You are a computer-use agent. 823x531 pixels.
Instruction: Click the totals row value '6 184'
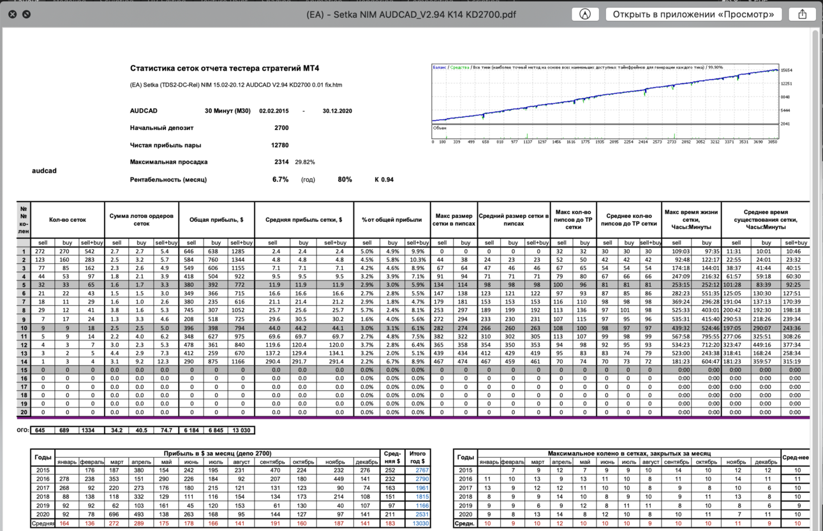(x=190, y=430)
